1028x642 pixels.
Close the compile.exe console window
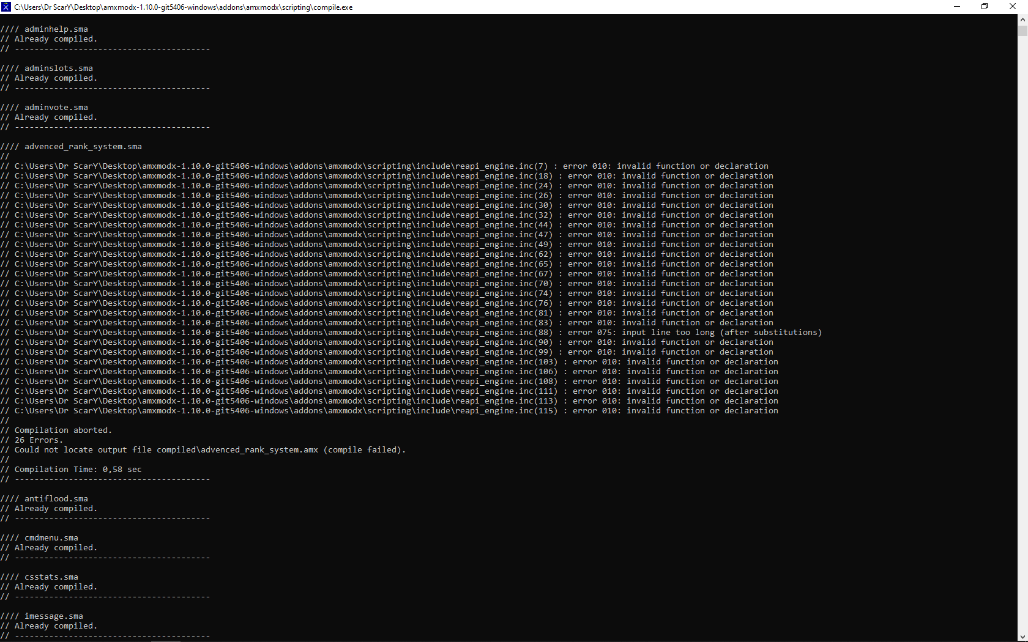coord(1013,7)
